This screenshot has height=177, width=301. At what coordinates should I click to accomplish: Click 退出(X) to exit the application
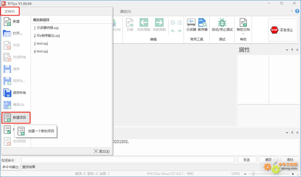(102, 151)
